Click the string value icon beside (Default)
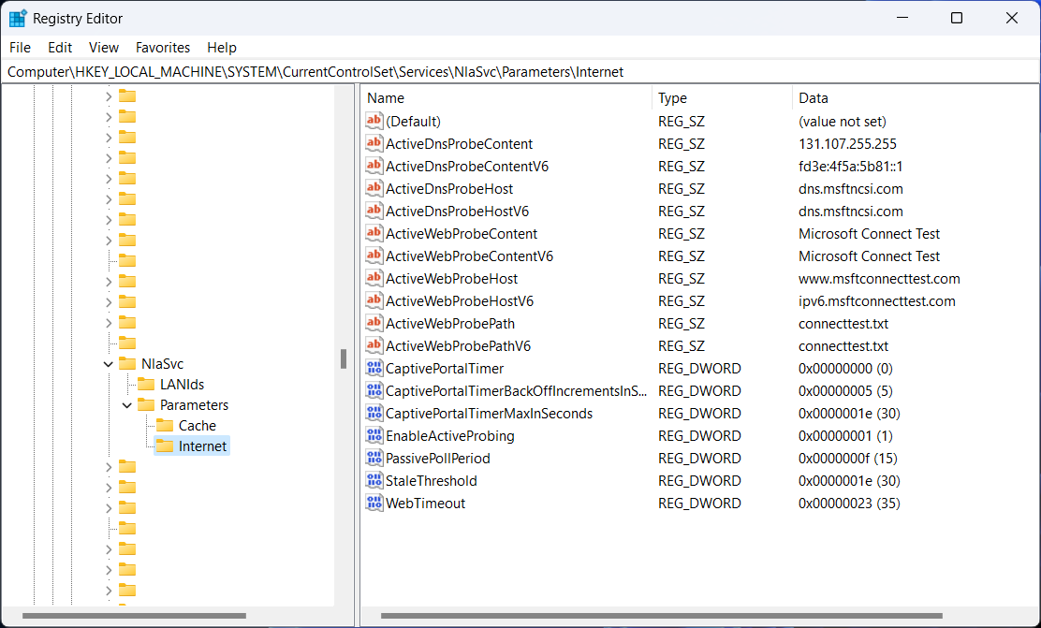The height and width of the screenshot is (628, 1041). 374,121
